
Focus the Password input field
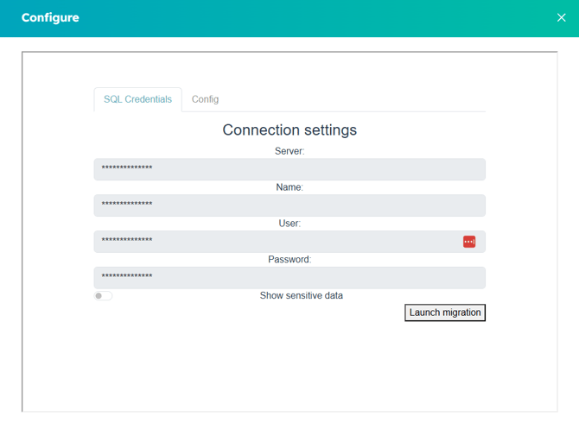tap(289, 278)
